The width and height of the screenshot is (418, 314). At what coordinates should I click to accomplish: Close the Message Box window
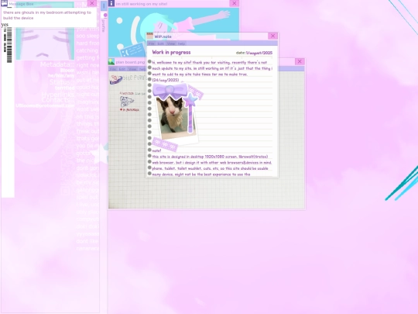(x=91, y=3)
